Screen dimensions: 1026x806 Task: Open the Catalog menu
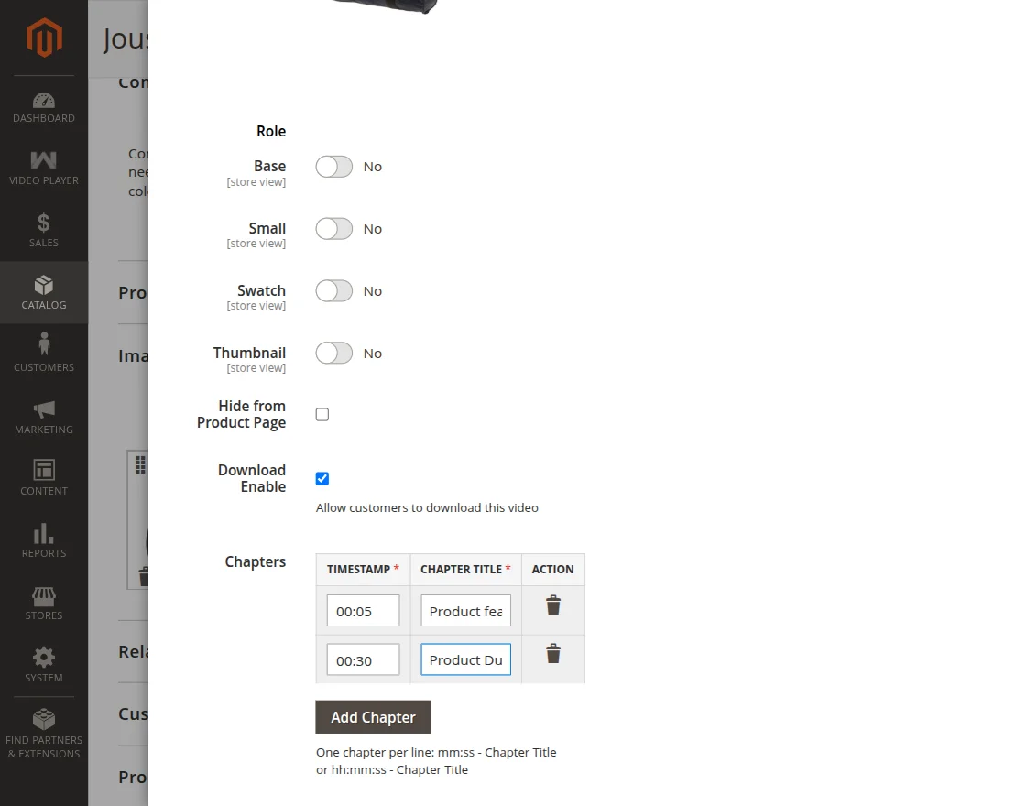tap(44, 292)
